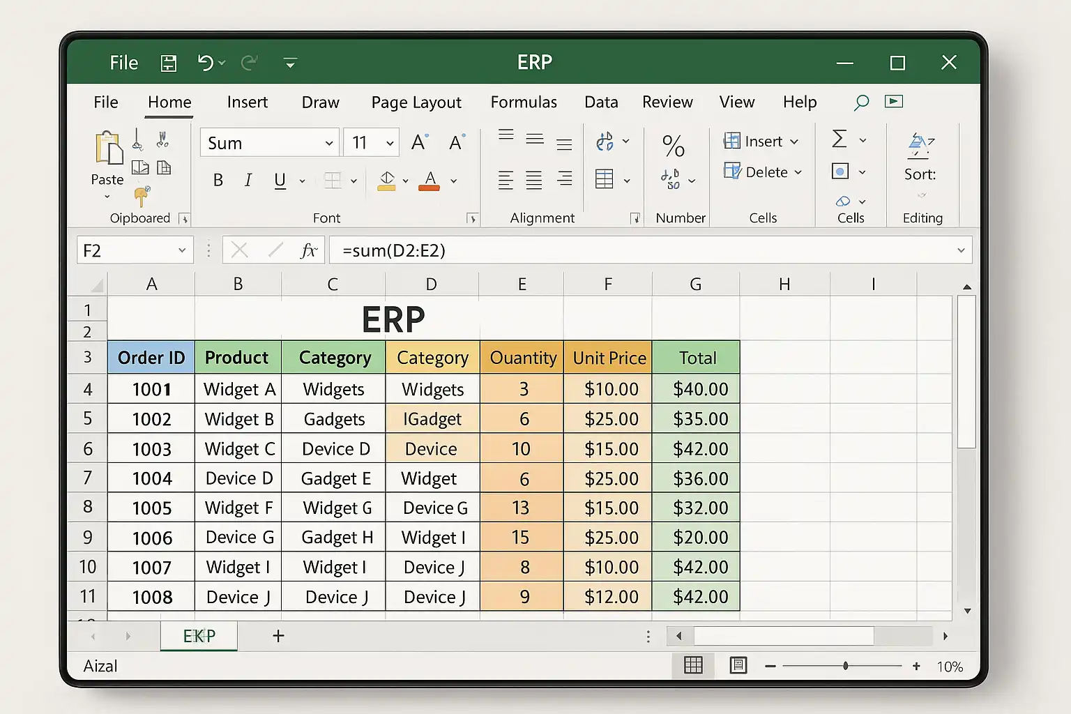1071x714 pixels.
Task: Click the search magnifier icon
Action: pyautogui.click(x=861, y=102)
